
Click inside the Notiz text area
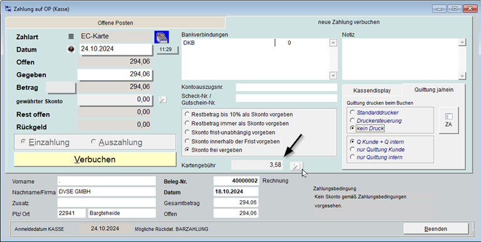coord(400,59)
